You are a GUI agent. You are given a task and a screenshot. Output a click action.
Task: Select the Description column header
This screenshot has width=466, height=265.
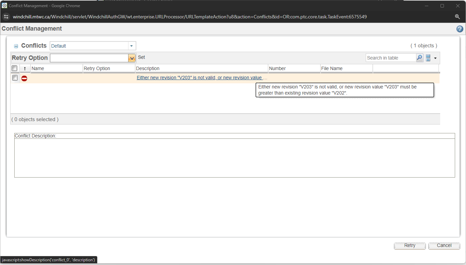[148, 68]
